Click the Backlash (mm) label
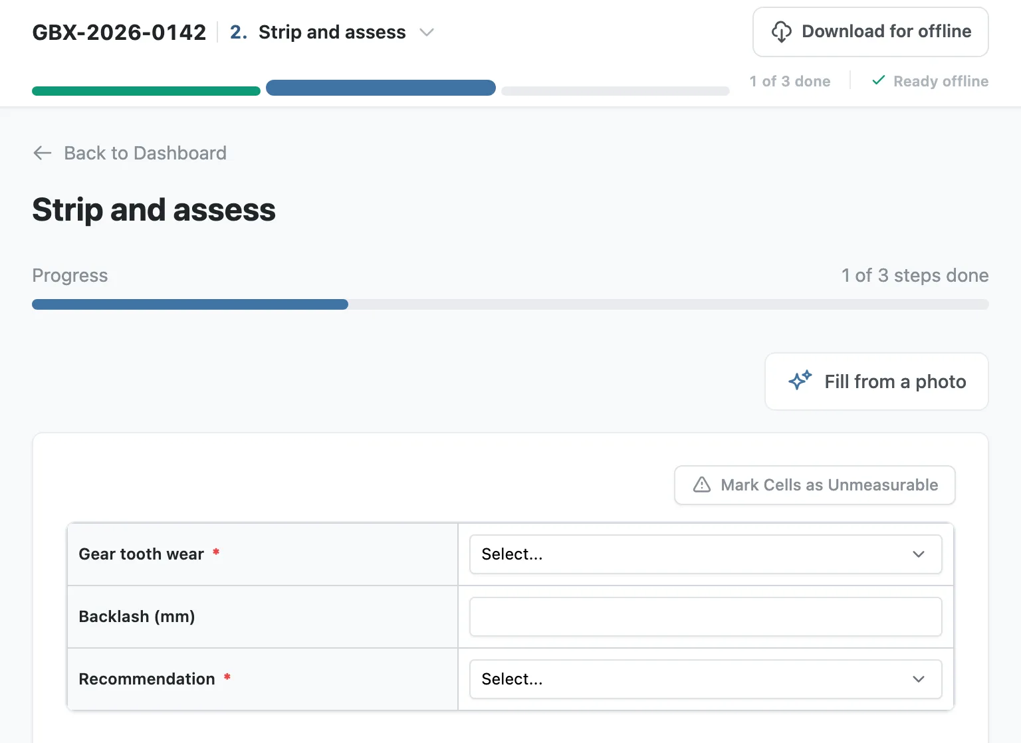This screenshot has height=743, width=1021. (x=137, y=617)
